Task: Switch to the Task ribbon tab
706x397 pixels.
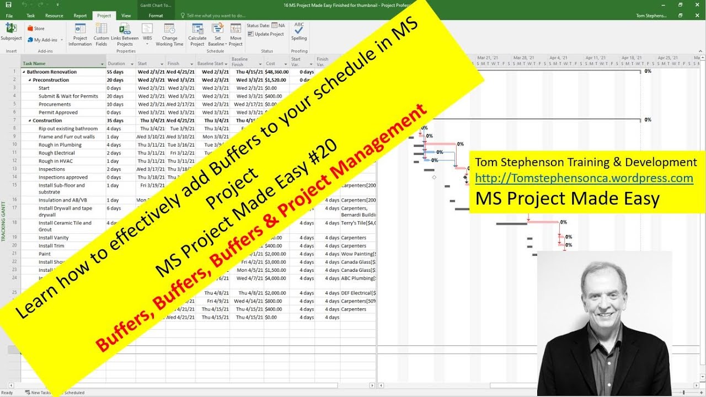Action: tap(30, 15)
